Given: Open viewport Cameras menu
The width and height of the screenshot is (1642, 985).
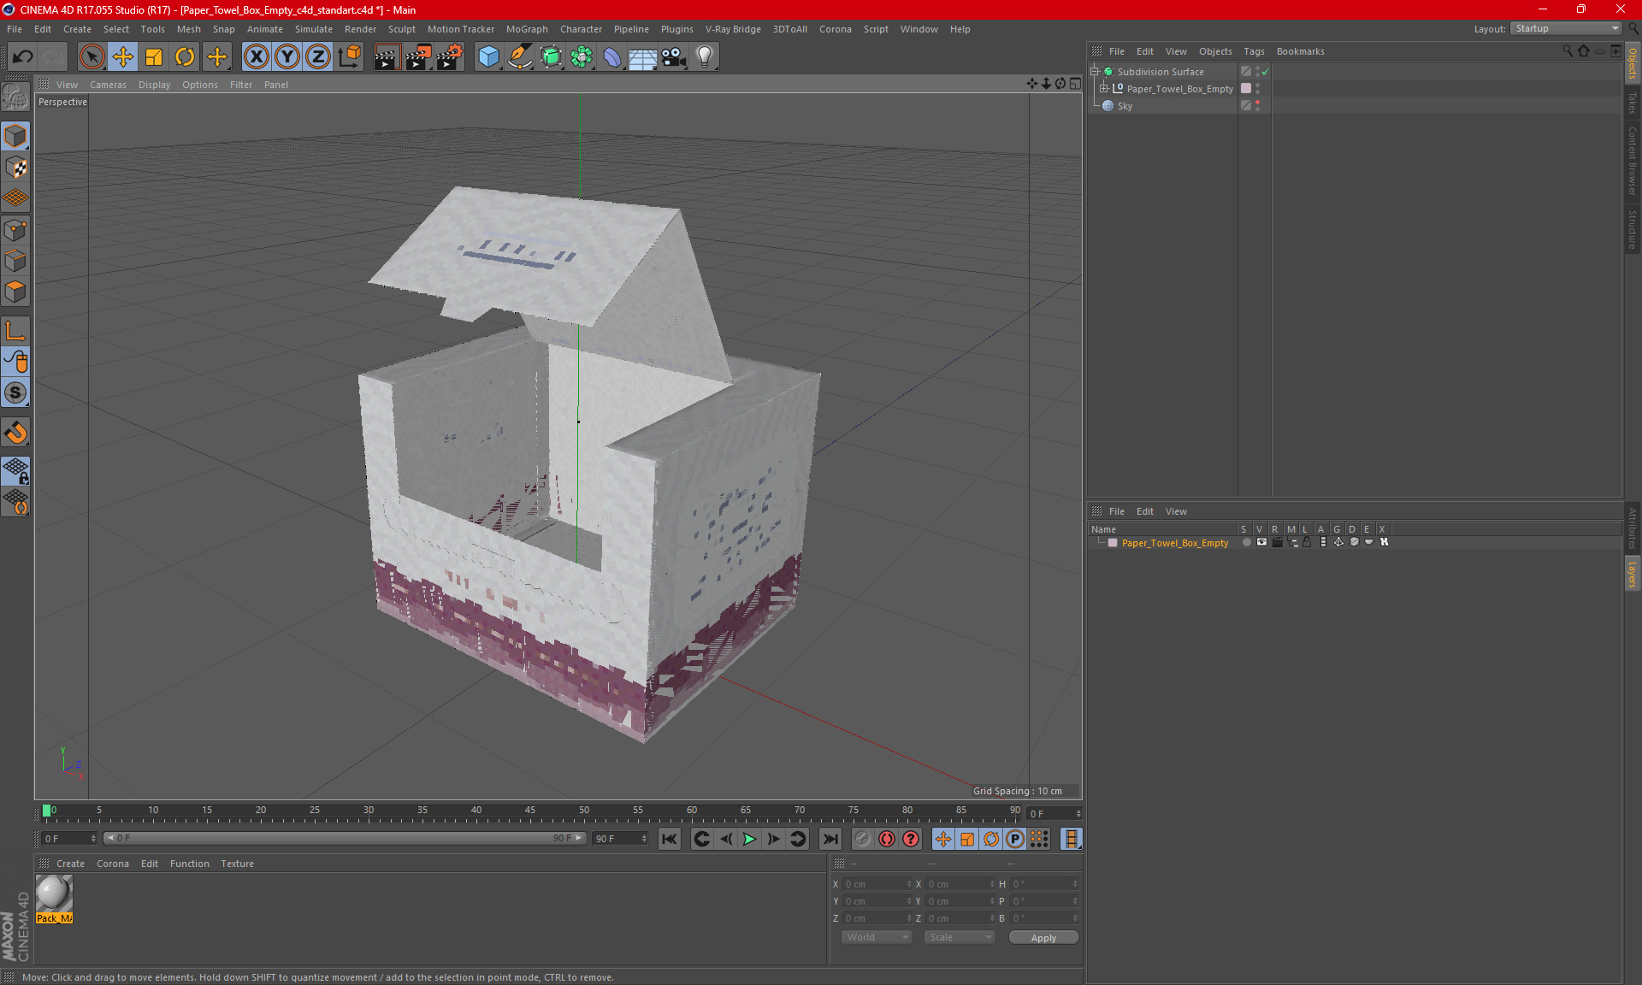Looking at the screenshot, I should (108, 85).
